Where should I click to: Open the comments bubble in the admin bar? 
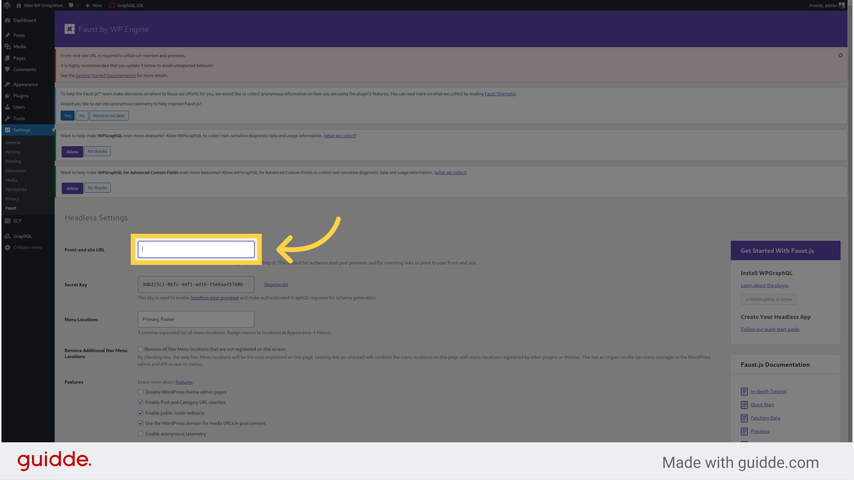(x=74, y=5)
